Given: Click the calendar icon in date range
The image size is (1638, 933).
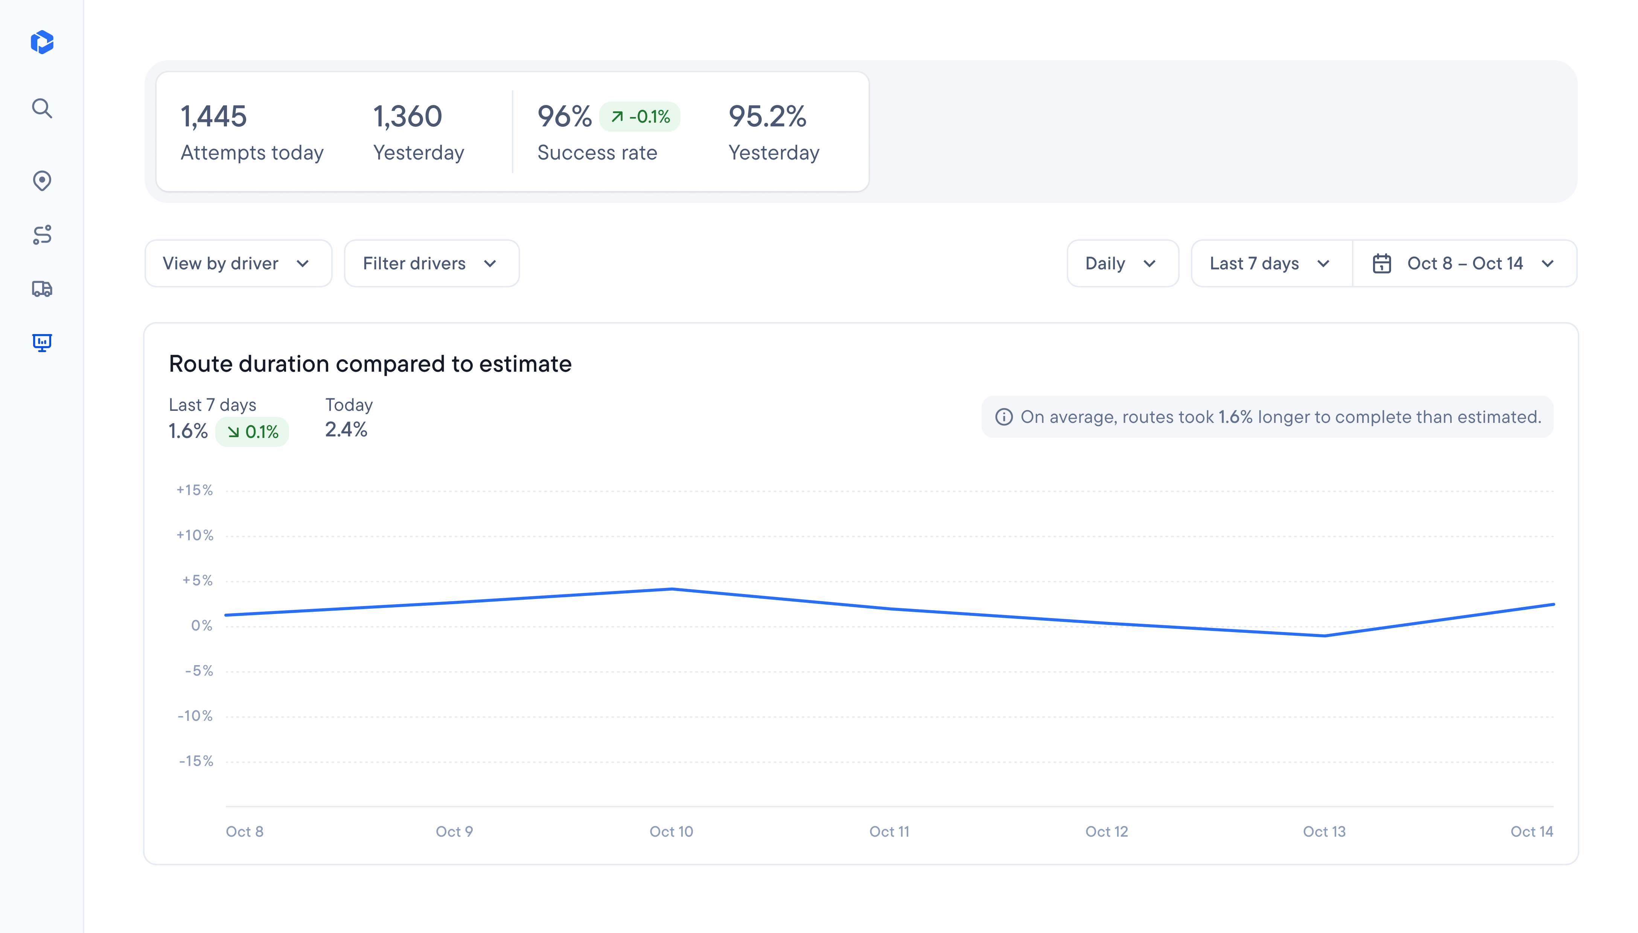Looking at the screenshot, I should coord(1382,263).
